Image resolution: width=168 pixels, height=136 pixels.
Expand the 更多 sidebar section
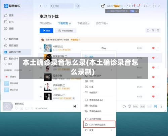tap(8, 64)
